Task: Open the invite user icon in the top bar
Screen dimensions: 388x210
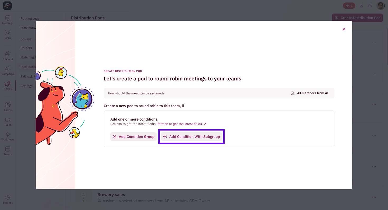Action: (x=362, y=6)
